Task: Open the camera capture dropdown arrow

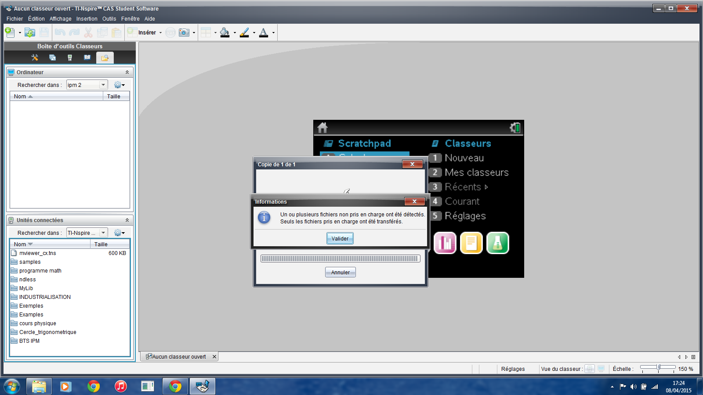Action: (x=194, y=32)
